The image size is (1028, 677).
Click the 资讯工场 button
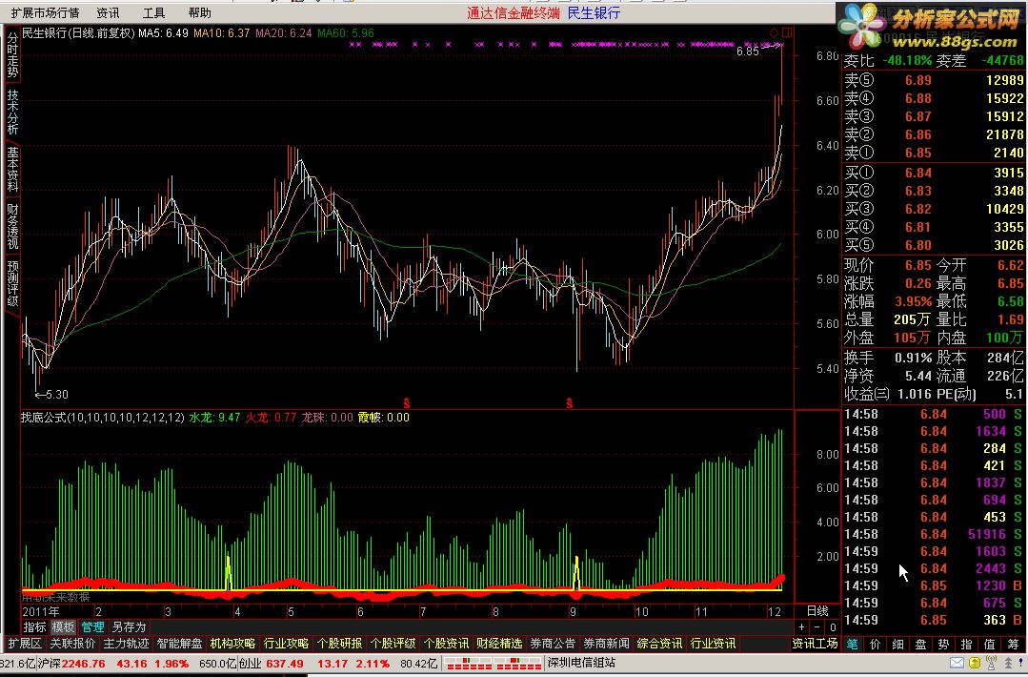point(815,644)
